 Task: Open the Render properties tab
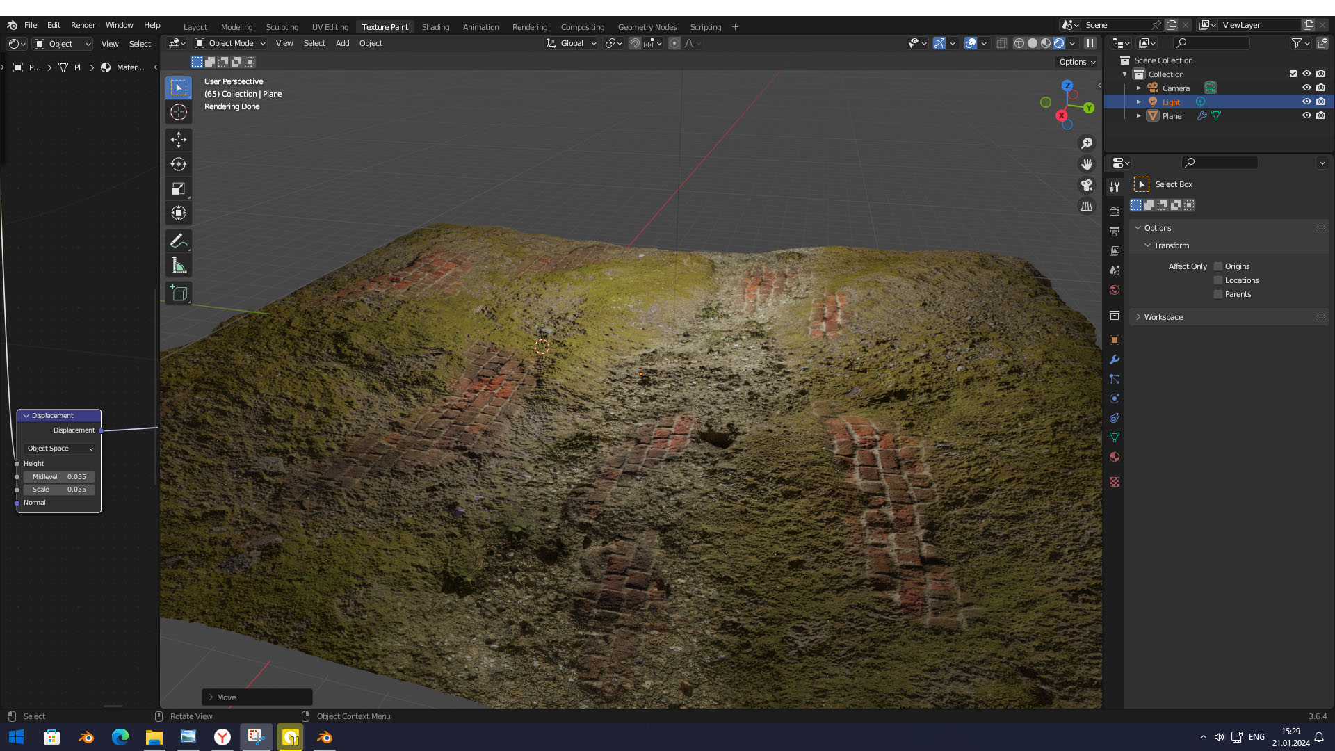1115,211
